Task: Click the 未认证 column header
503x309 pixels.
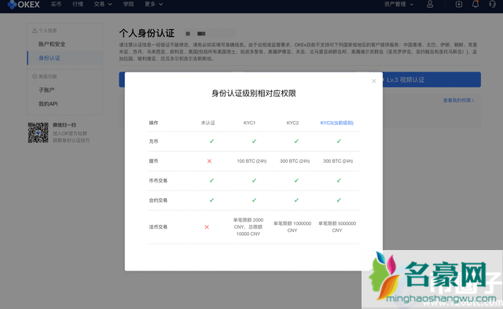Action: (x=207, y=123)
